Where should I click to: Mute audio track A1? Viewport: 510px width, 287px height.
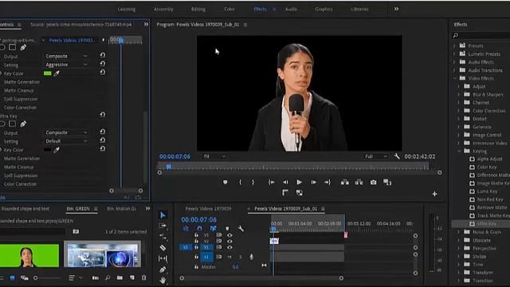(x=229, y=257)
